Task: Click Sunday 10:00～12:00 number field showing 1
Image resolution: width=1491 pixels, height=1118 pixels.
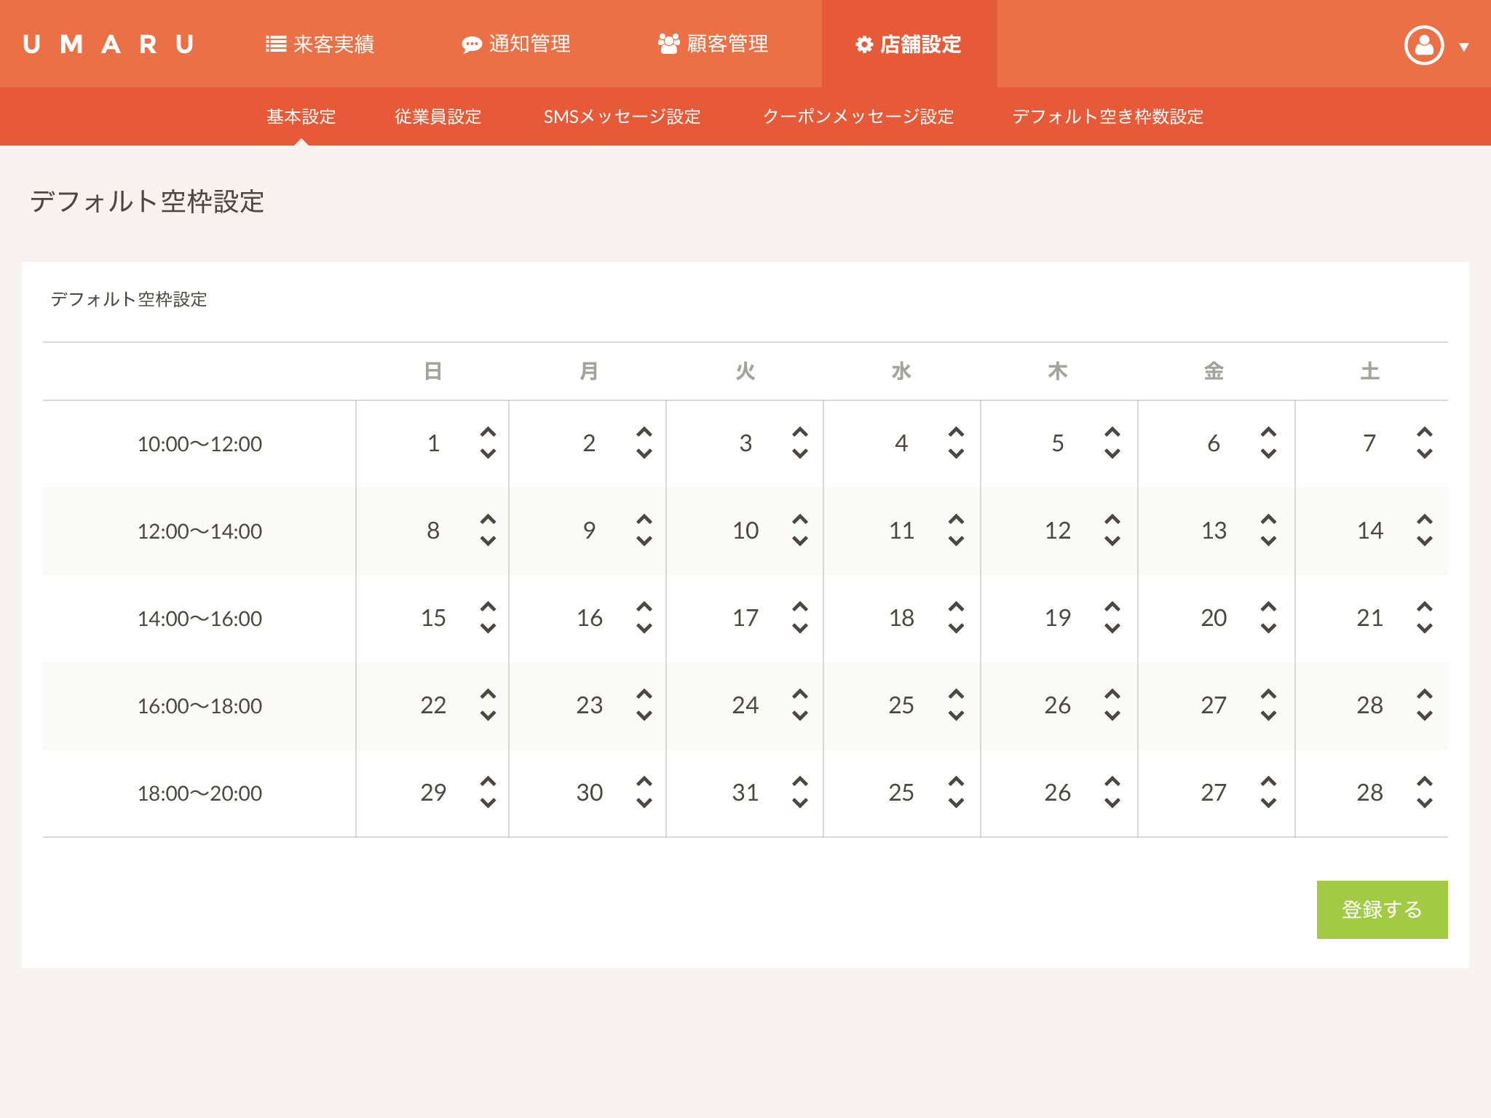Action: tap(433, 443)
